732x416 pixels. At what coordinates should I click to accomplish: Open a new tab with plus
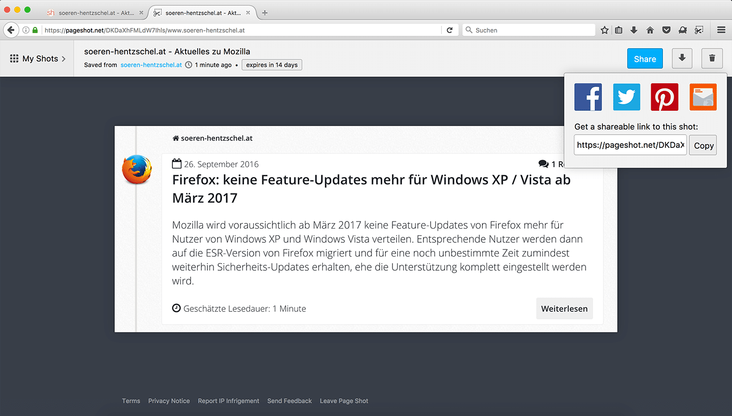265,13
